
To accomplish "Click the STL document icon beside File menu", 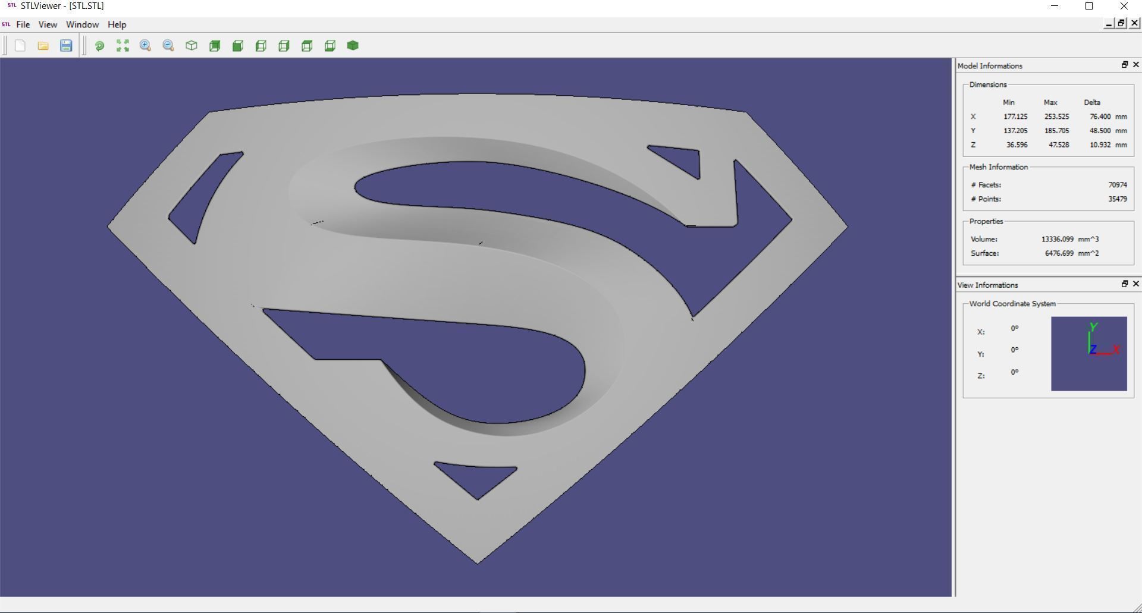I will click(x=6, y=24).
